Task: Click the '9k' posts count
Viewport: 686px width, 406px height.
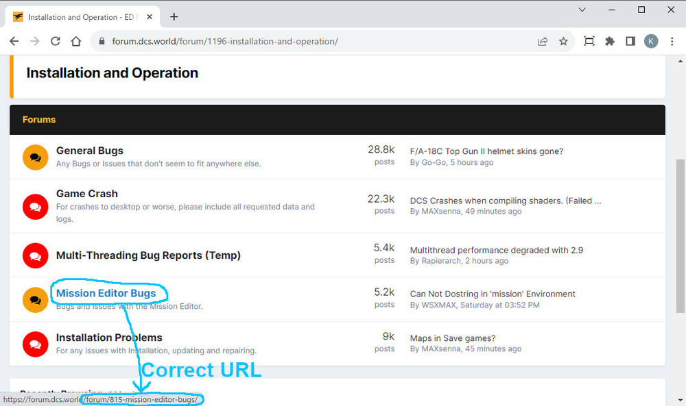Action: click(388, 336)
